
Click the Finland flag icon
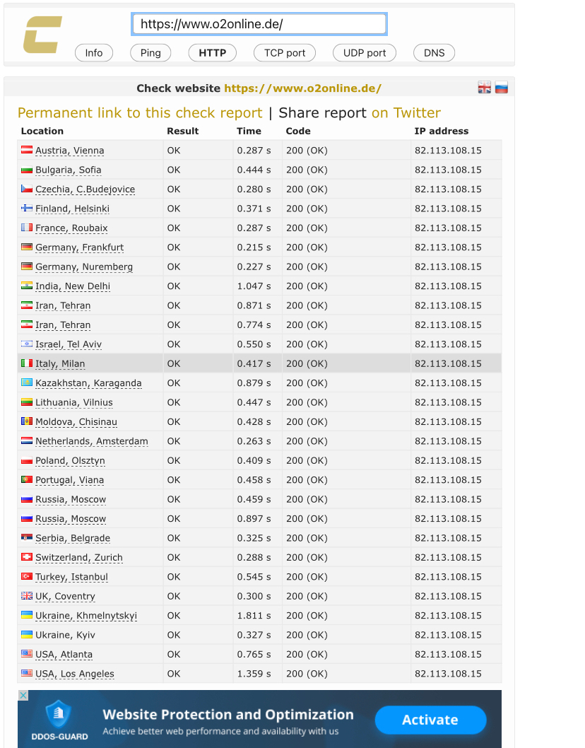pos(27,208)
